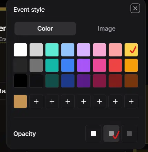
Task: Set opacity to lowest dark square
Action: 129,133
